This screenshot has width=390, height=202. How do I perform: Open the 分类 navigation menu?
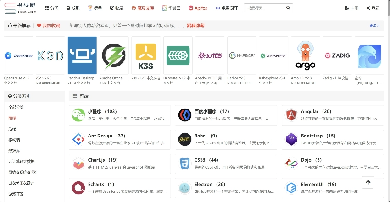coord(51,8)
